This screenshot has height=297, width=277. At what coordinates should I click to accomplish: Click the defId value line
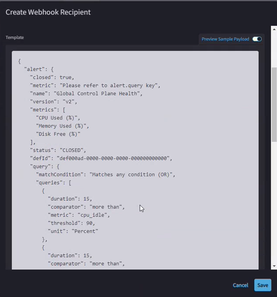tap(101, 158)
